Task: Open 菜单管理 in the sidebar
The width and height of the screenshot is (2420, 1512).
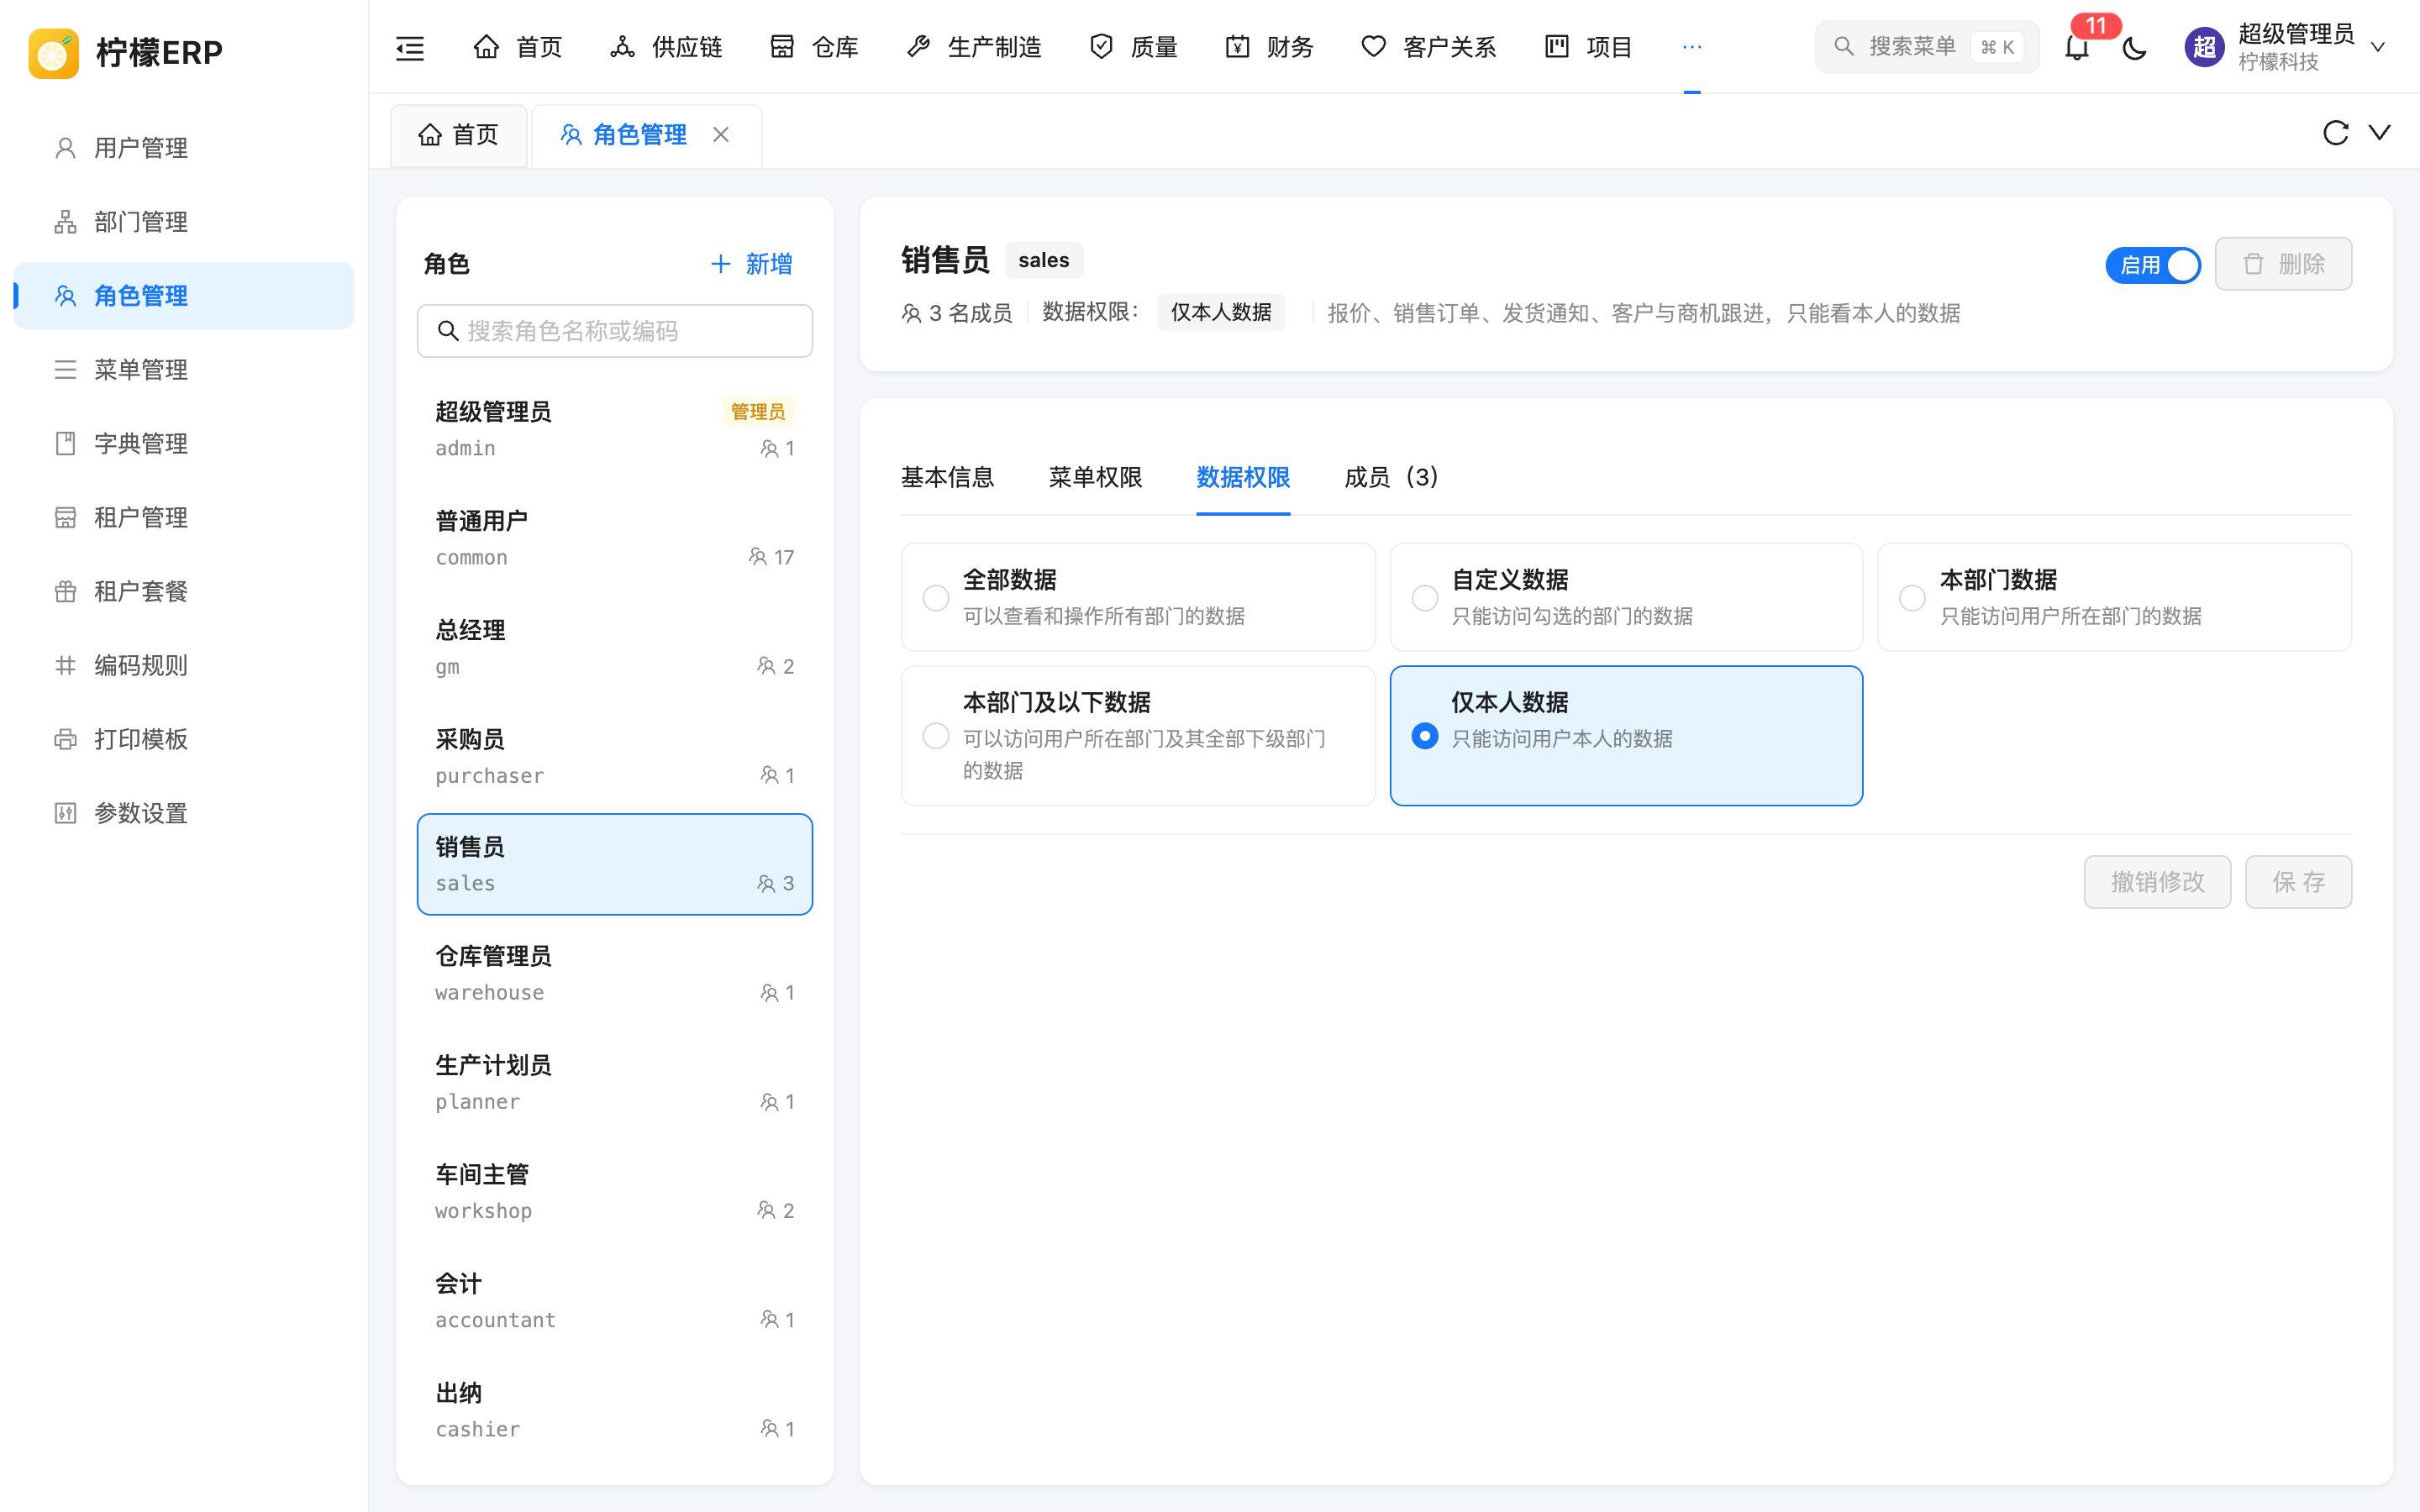Action: 184,370
